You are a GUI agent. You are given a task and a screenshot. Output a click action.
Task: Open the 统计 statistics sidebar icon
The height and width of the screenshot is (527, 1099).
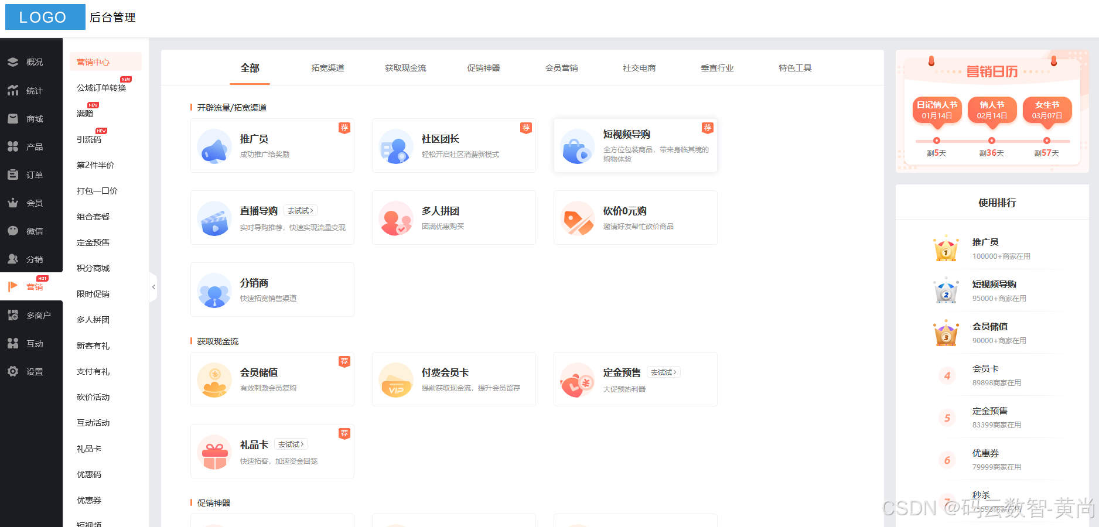13,90
